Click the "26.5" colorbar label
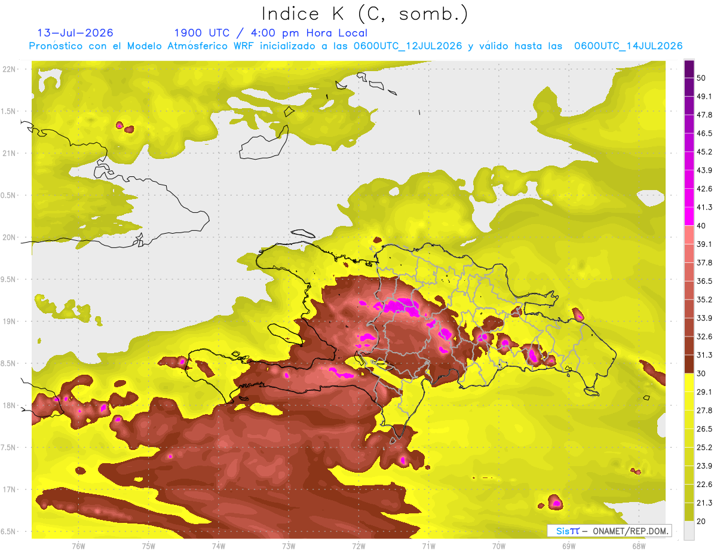The image size is (717, 554). point(704,428)
